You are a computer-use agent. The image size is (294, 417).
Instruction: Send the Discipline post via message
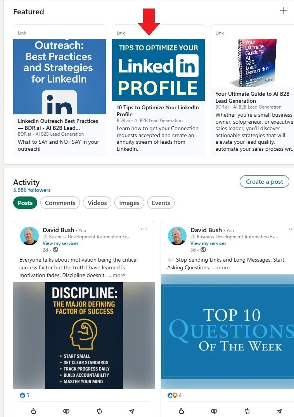(x=132, y=411)
